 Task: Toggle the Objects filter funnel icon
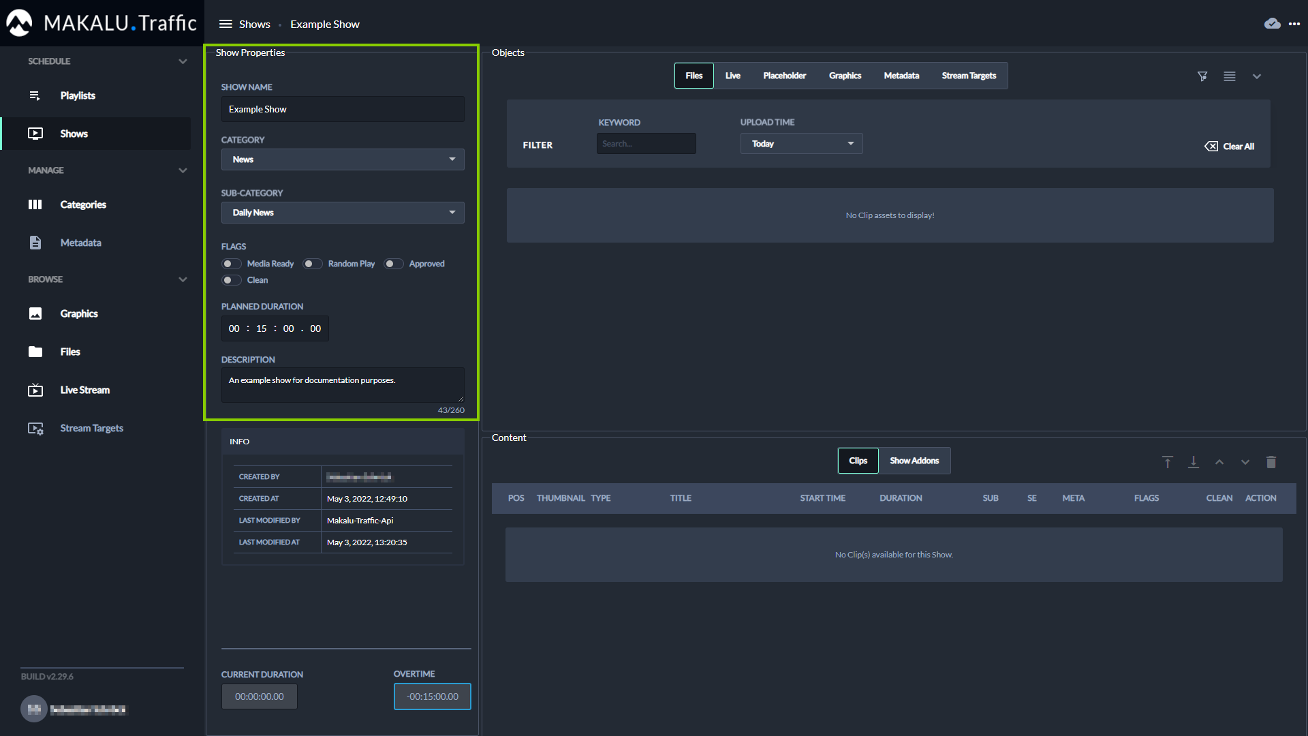tap(1202, 76)
